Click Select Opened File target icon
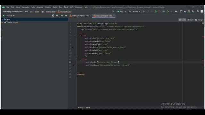 [53, 16]
